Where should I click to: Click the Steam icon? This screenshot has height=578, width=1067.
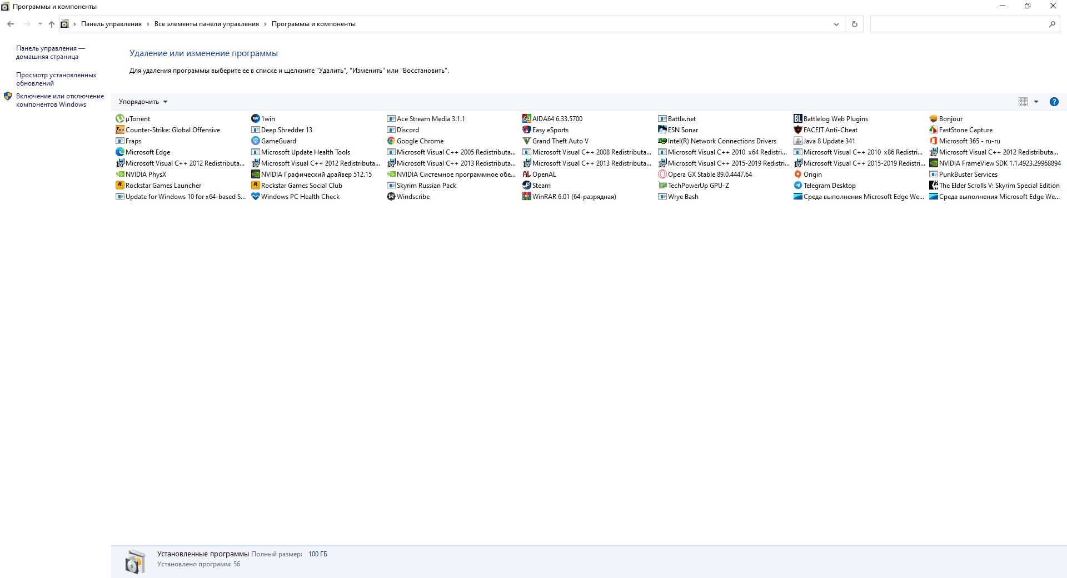tap(526, 186)
